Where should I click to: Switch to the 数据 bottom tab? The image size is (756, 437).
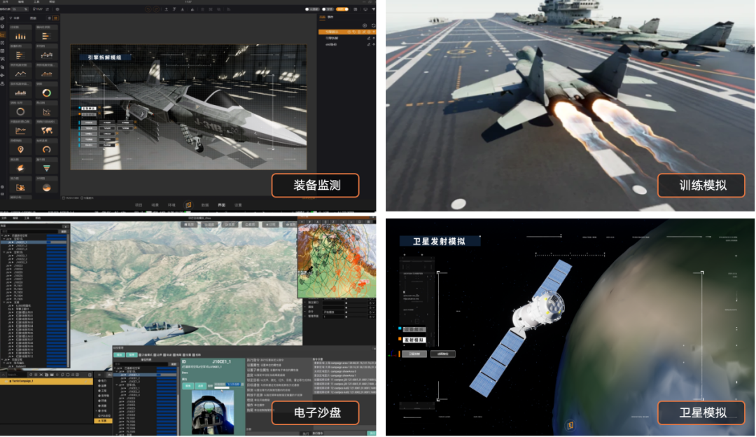[205, 205]
